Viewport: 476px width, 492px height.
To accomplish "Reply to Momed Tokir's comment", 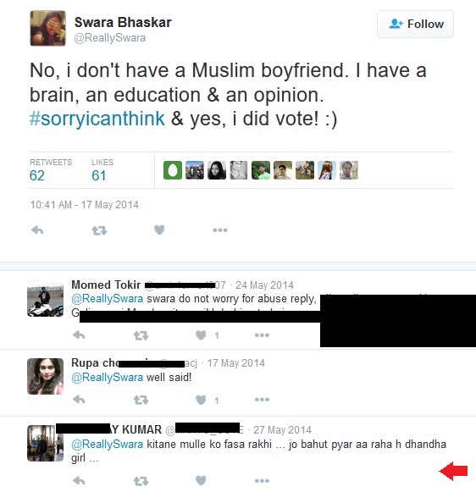I will (79, 335).
